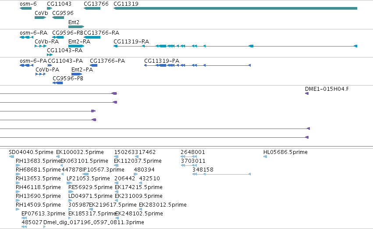Screen dimensions: 373x229
Task: Select the 432510 alignment feature
Action: click(141, 183)
